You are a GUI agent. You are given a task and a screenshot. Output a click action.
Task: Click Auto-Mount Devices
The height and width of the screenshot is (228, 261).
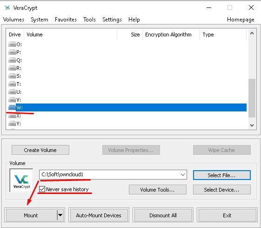click(99, 215)
